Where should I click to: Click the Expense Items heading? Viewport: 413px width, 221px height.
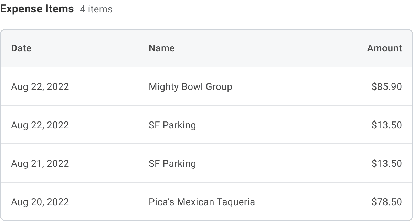coord(37,9)
